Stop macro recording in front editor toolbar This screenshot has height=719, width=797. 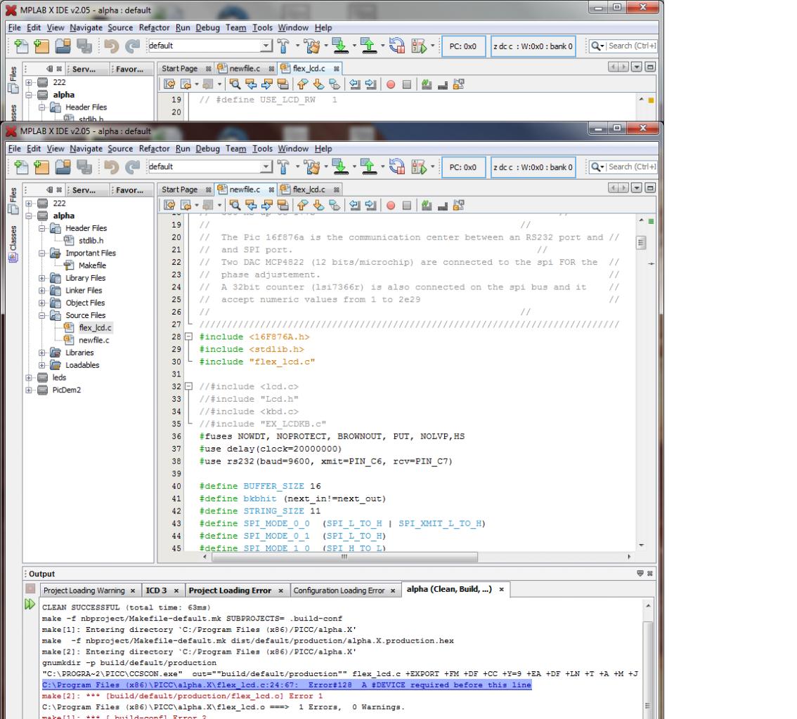pyautogui.click(x=407, y=206)
